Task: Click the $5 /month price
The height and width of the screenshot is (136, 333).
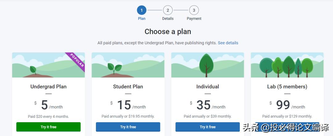Action: point(48,105)
